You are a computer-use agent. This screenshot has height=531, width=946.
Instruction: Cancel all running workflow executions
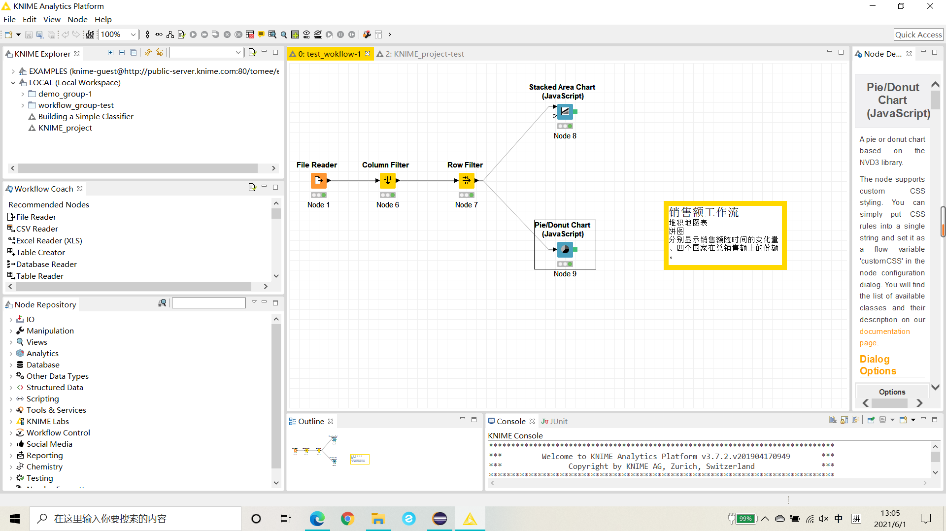coord(238,34)
